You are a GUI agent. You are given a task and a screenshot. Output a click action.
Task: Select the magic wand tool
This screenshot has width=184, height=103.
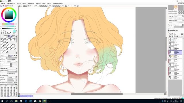point(6,31)
